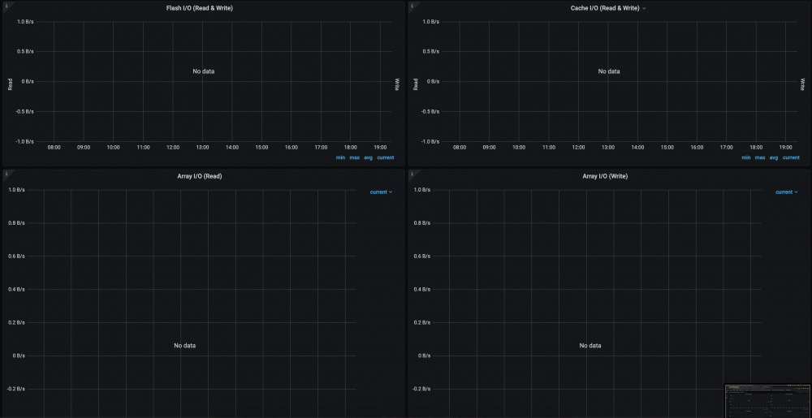The image size is (812, 418).
Task: Sort Flash I/O legend by avg
Action: click(x=368, y=157)
